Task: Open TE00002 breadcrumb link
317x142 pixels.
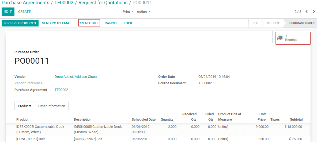Action: coord(64,3)
